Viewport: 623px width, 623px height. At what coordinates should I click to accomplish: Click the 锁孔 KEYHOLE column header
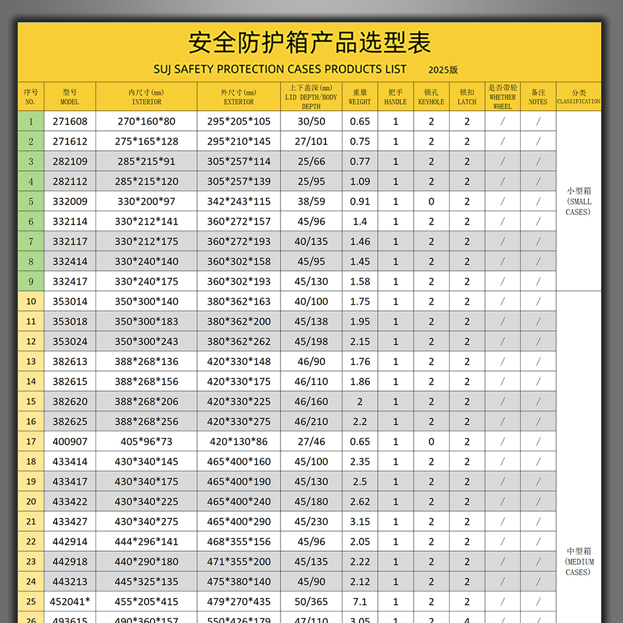(x=431, y=97)
